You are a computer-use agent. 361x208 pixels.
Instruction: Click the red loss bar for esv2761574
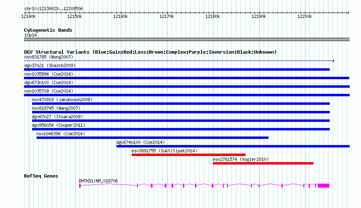tap(263, 163)
